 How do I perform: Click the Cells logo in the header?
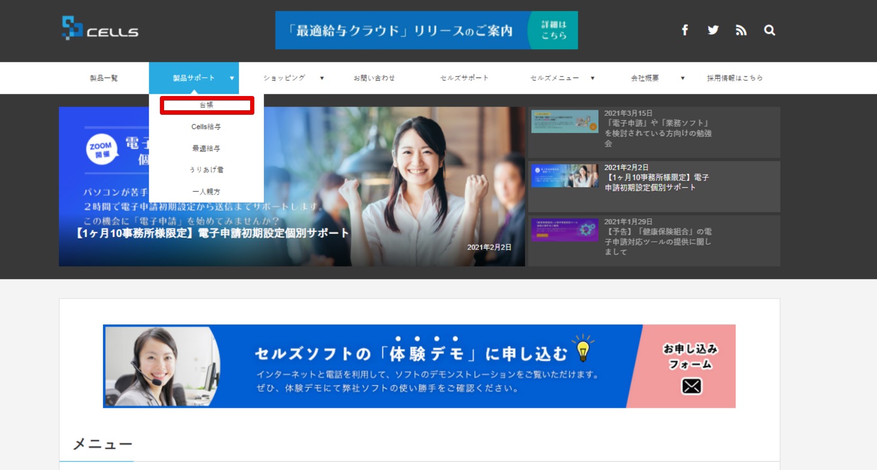pos(100,28)
